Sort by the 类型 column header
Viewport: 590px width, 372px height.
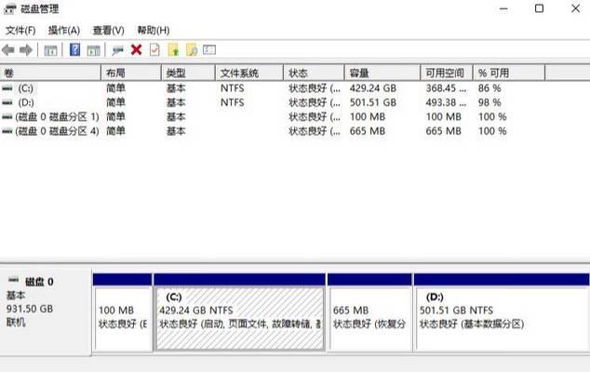[x=189, y=73]
